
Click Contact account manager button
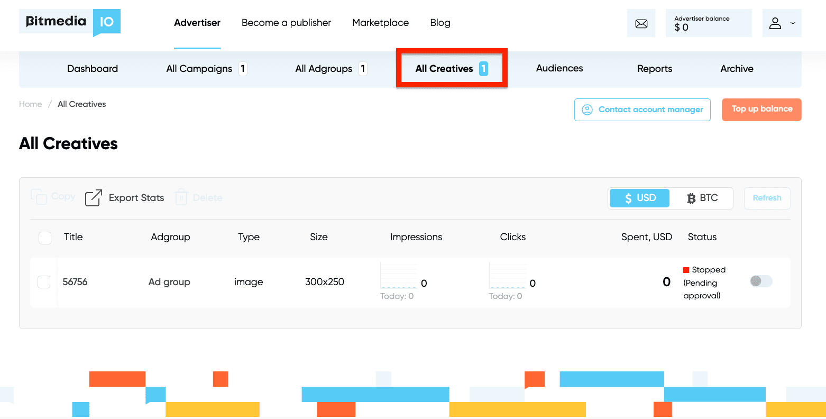[x=642, y=110]
